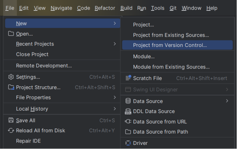Click the Data Source database icon
The height and width of the screenshot is (149, 237).
pos(128,101)
